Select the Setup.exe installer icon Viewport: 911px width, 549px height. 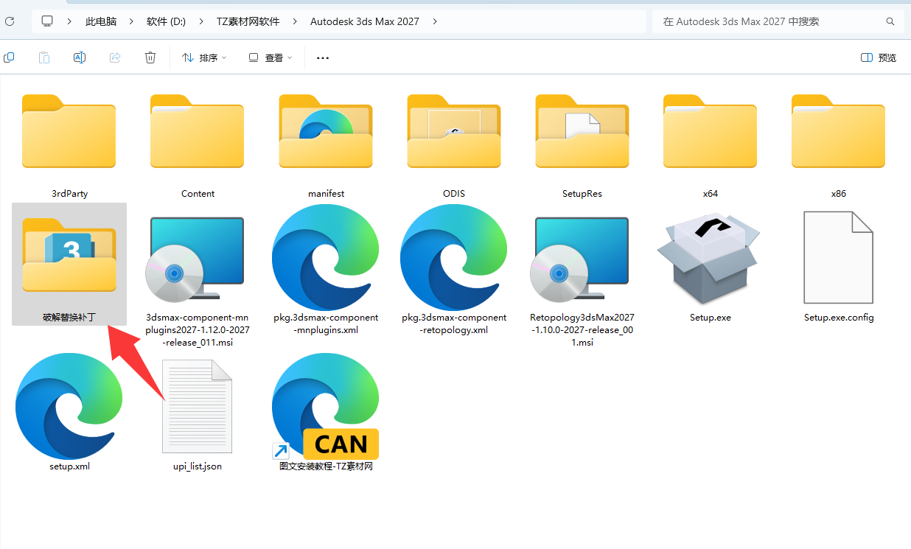coord(709,259)
